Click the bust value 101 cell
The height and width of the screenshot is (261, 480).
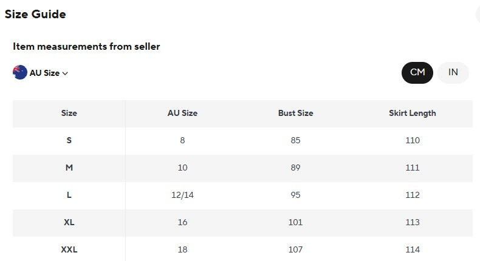[x=295, y=222]
